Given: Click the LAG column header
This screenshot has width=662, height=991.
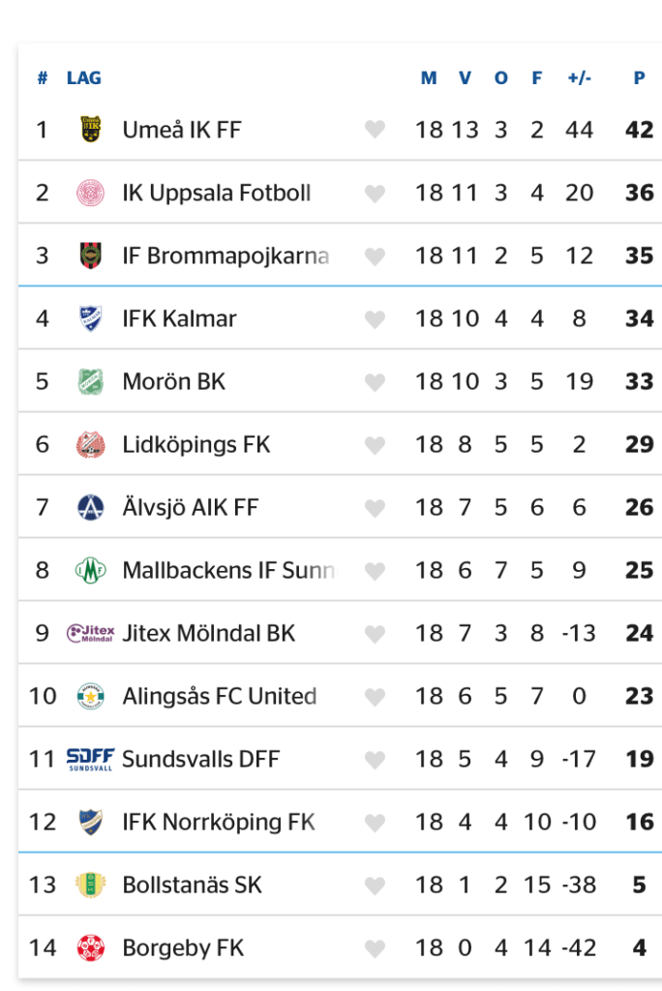Looking at the screenshot, I should pyautogui.click(x=84, y=78).
